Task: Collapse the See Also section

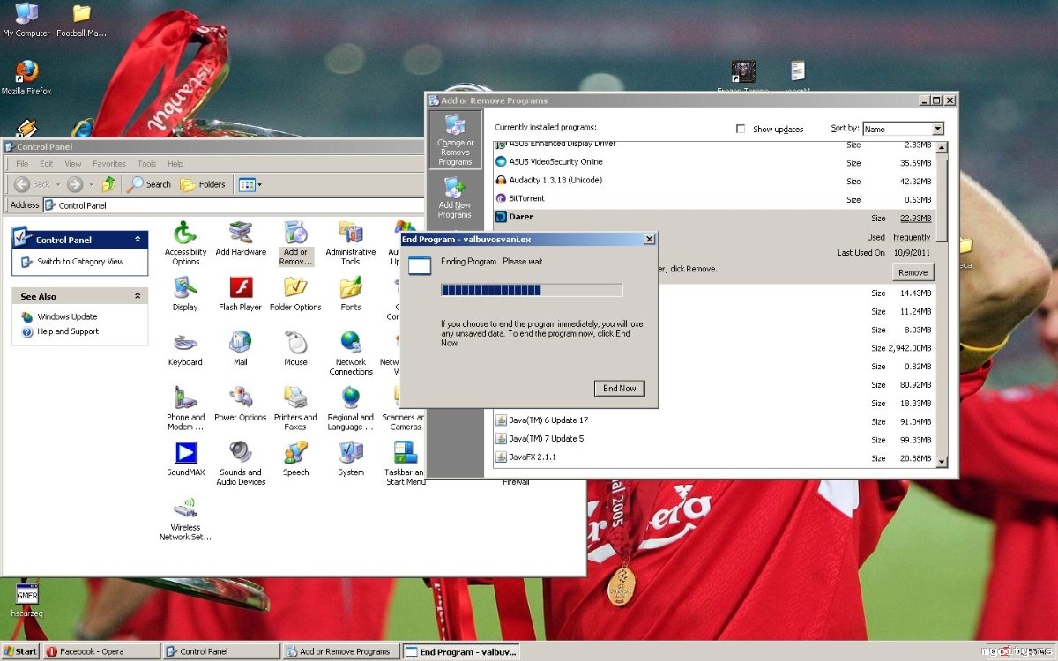Action: point(138,297)
